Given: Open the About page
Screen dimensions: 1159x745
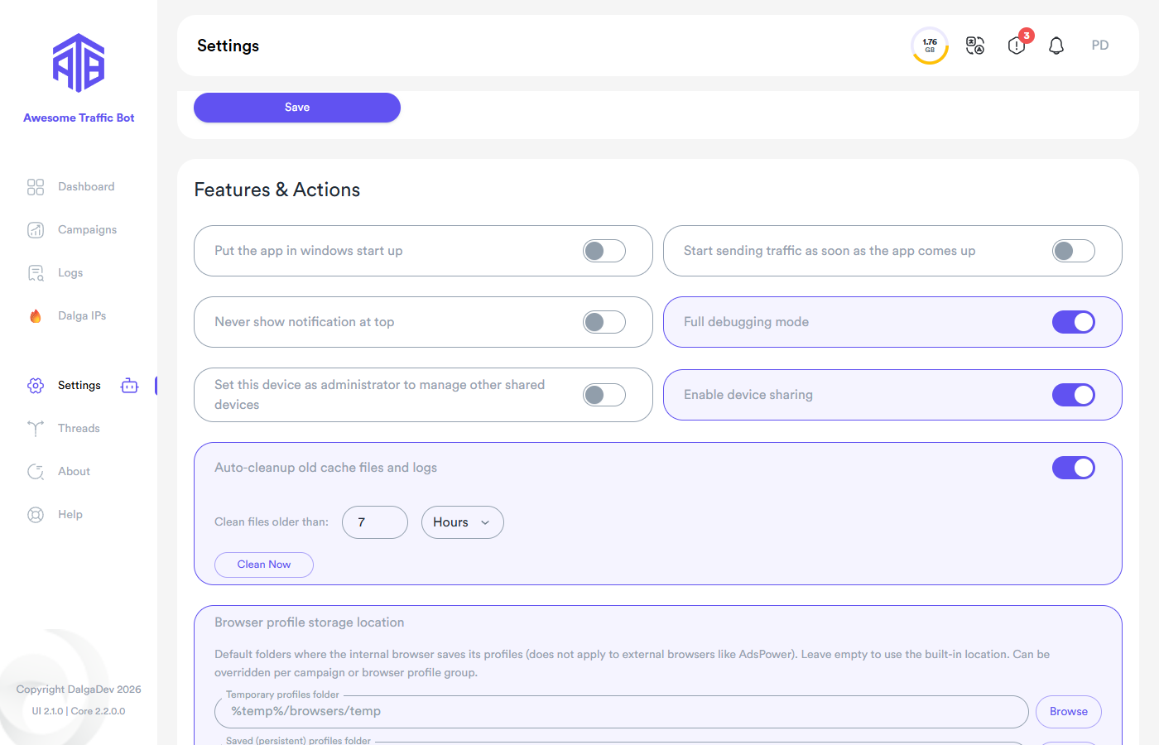Looking at the screenshot, I should (74, 472).
